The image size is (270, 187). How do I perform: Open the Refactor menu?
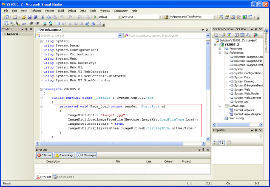[x=36, y=11]
